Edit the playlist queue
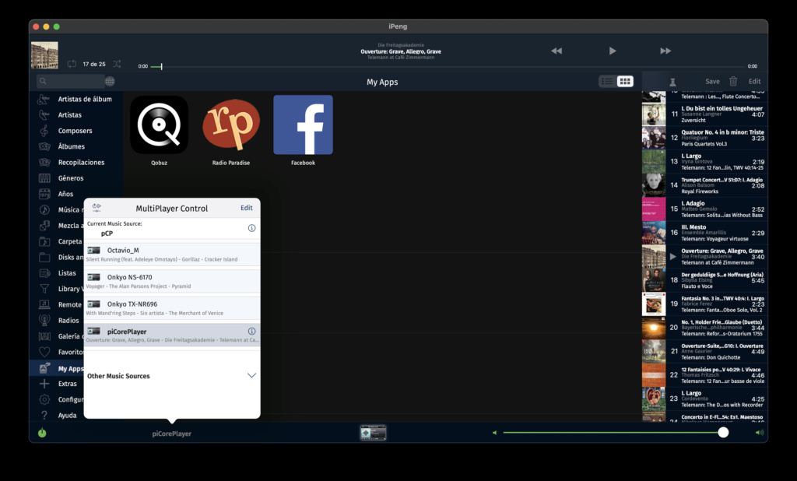797x481 pixels. pos(754,82)
